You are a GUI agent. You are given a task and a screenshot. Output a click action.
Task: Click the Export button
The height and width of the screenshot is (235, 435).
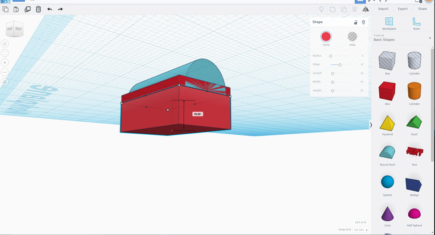point(403,9)
